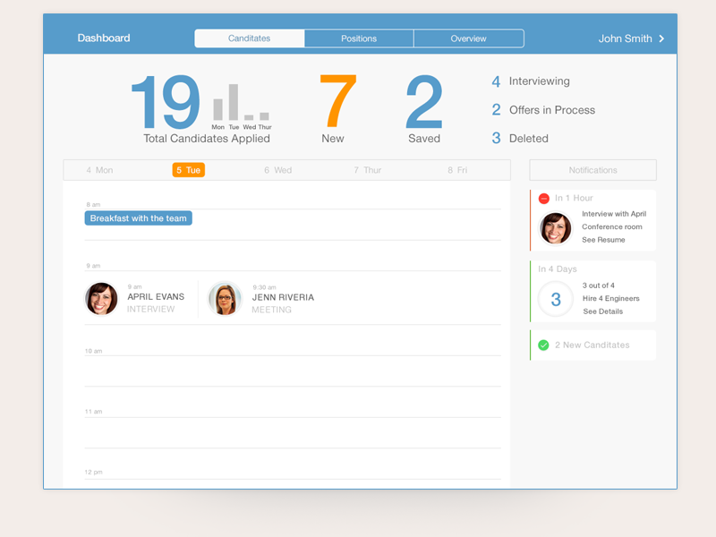Open the Breakfast with the team event
716x537 pixels.
pos(138,217)
